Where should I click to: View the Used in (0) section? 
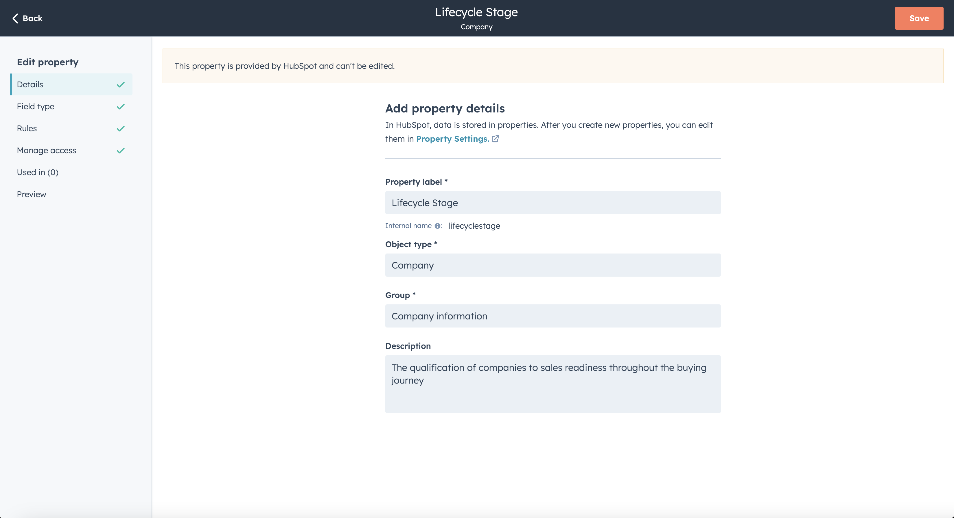click(x=37, y=172)
